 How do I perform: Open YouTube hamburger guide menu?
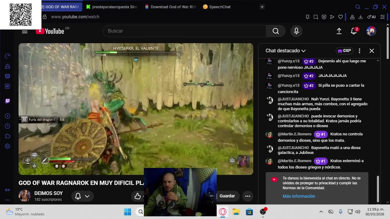[x=25, y=31]
